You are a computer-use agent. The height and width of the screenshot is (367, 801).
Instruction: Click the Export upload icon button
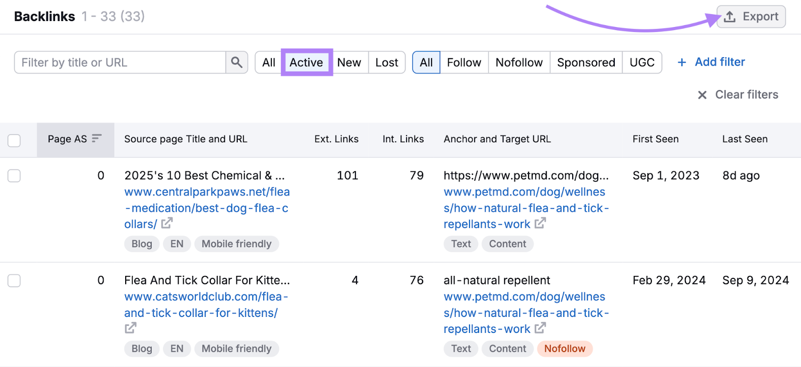[x=730, y=17]
